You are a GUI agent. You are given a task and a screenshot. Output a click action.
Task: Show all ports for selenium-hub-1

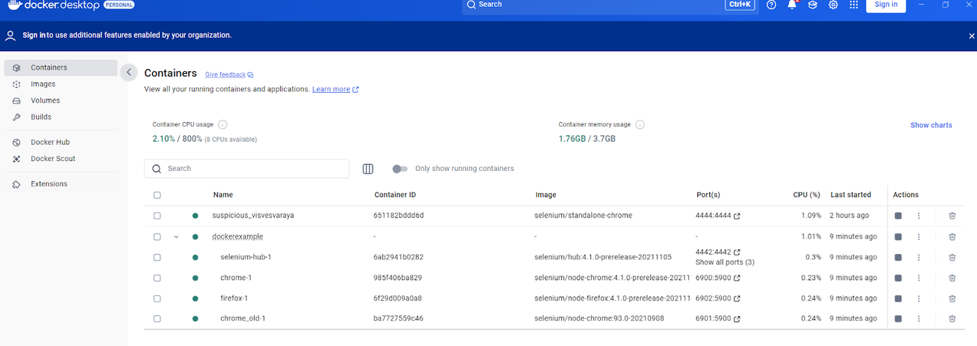[725, 262]
